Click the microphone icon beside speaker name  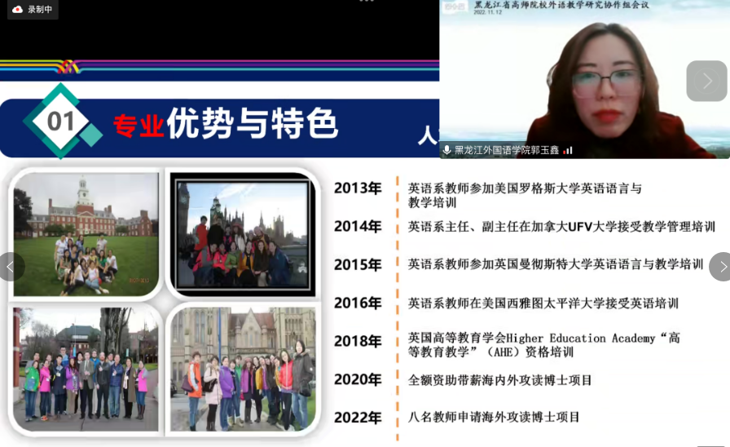[x=446, y=150]
